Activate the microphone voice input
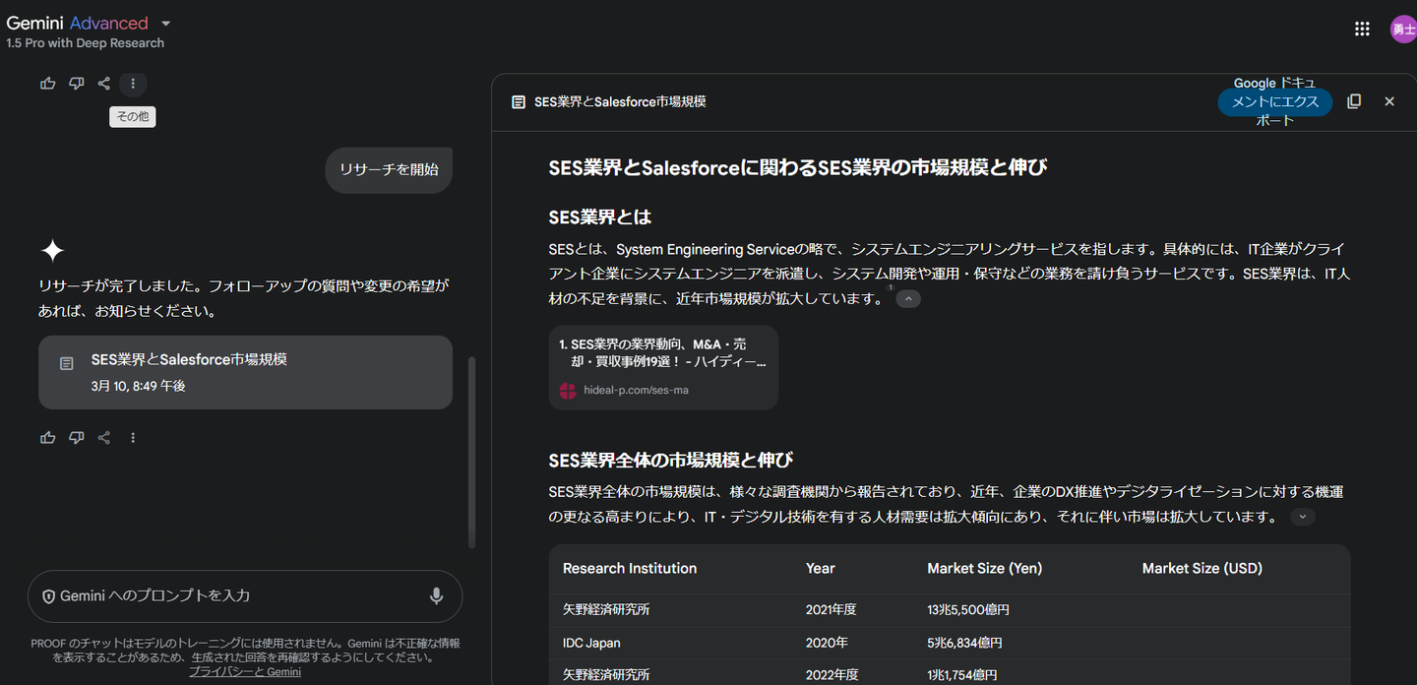This screenshot has width=1417, height=685. point(436,595)
